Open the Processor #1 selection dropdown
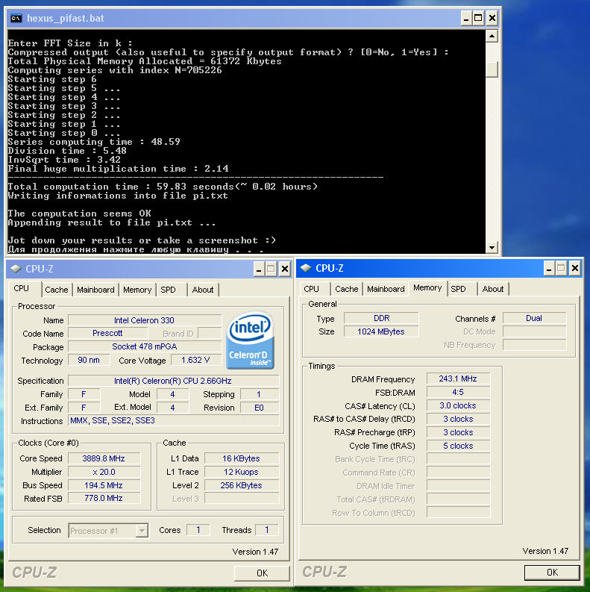 click(x=142, y=531)
